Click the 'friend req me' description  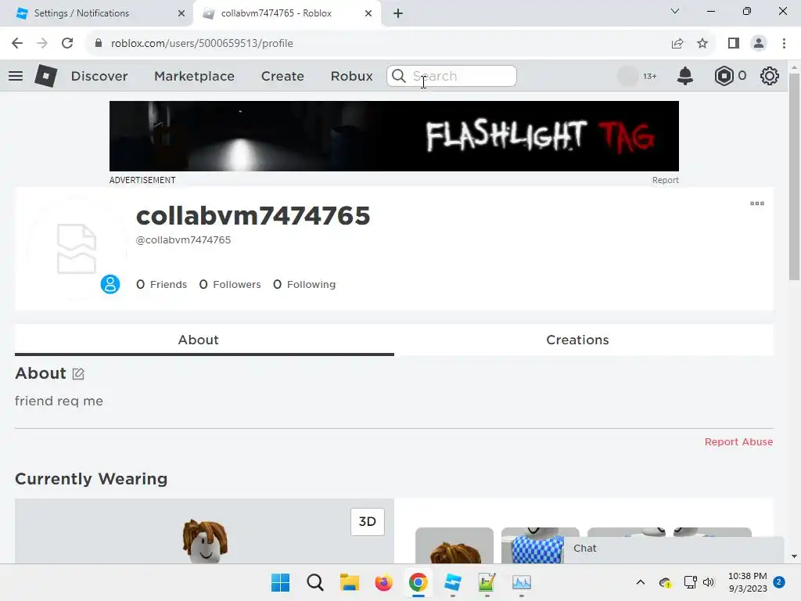[59, 401]
